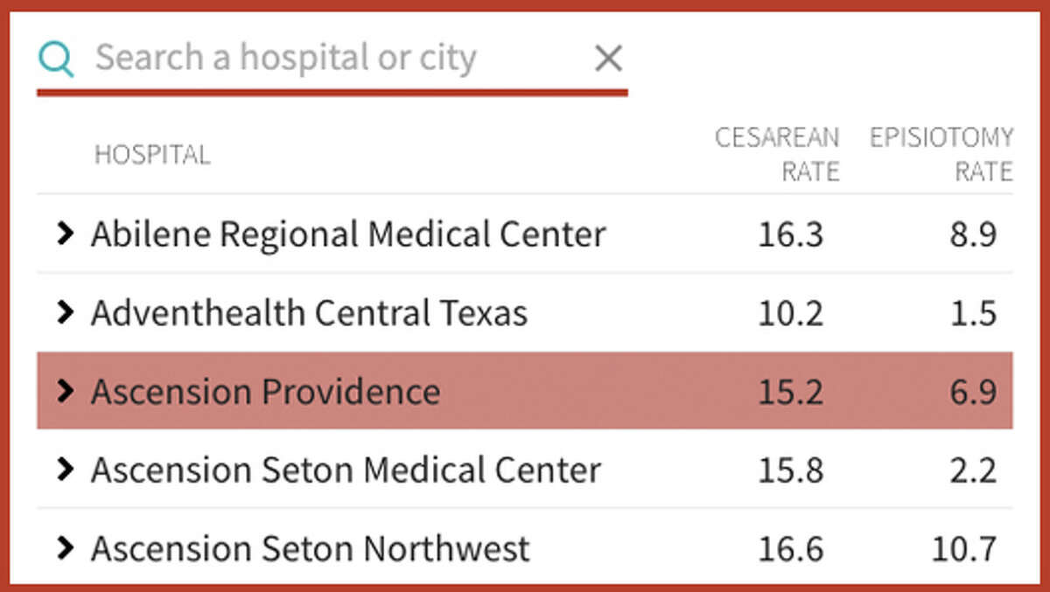Click the X to clear the search

point(607,58)
